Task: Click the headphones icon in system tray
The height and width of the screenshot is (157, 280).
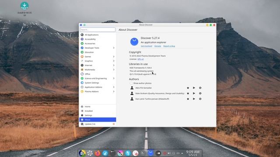Action: (174, 153)
